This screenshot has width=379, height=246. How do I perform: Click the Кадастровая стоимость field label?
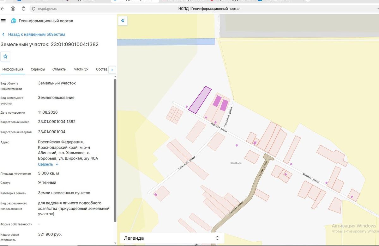(x=10, y=237)
